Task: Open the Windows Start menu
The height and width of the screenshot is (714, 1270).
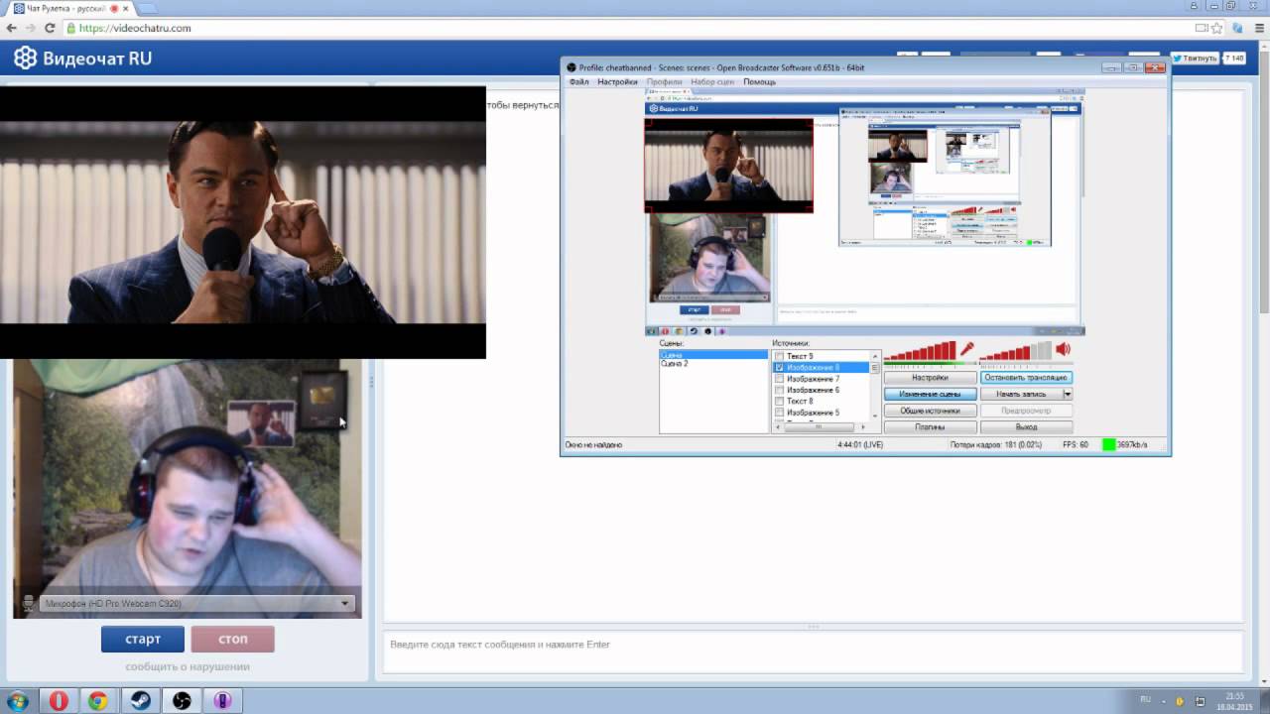Action: pos(16,701)
